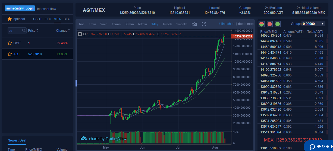Image resolution: width=333 pixels, height=151 pixels.
Task: Click the chart's left-edge collapse handle
Action: click(76, 83)
